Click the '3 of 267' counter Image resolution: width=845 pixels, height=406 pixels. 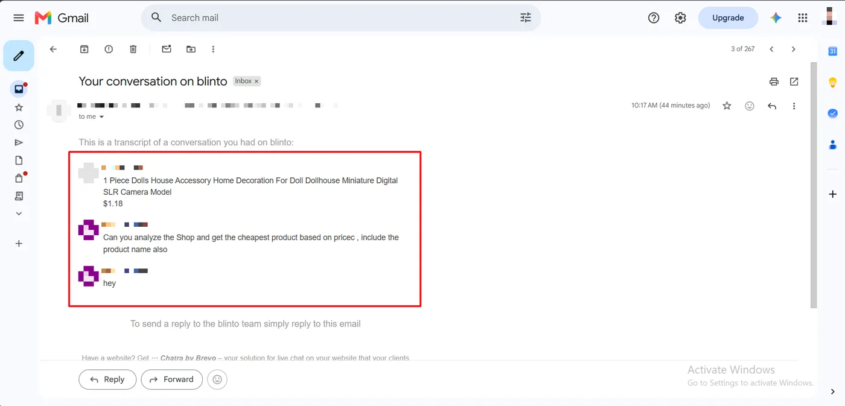pyautogui.click(x=742, y=49)
